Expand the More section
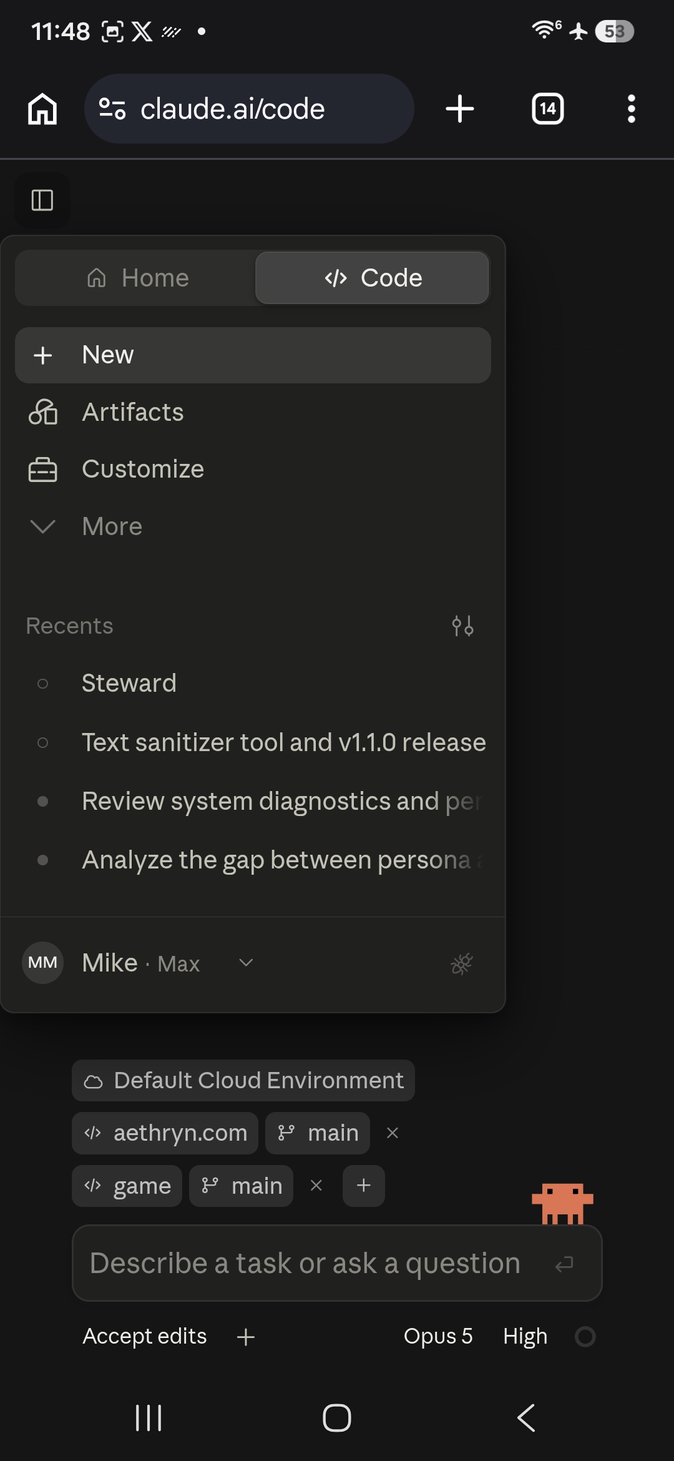The image size is (674, 1461). click(253, 527)
